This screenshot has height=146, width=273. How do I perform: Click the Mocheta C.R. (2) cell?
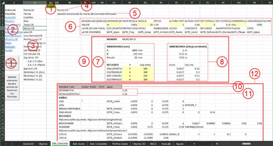35,76
